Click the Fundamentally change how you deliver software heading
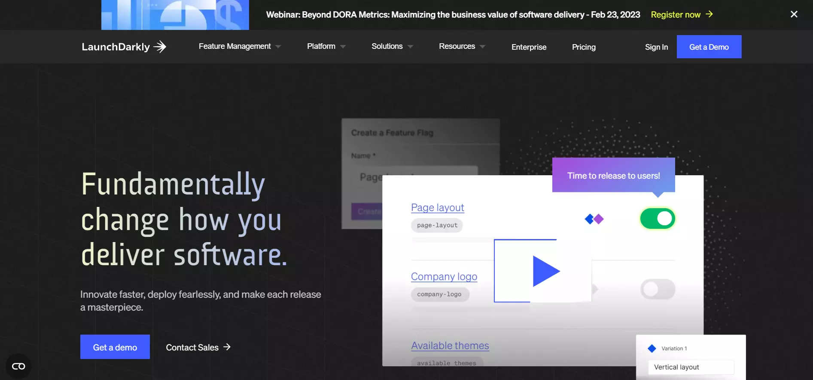813x380 pixels. [184, 219]
